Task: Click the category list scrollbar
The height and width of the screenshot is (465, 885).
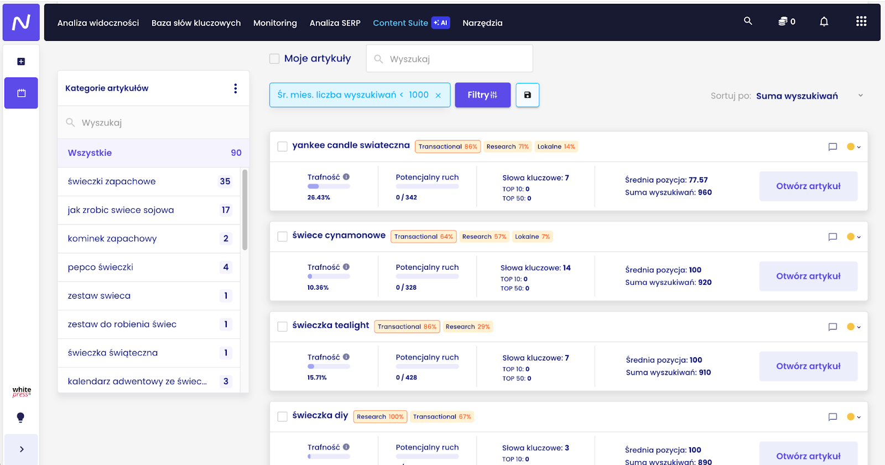Action: (244, 210)
